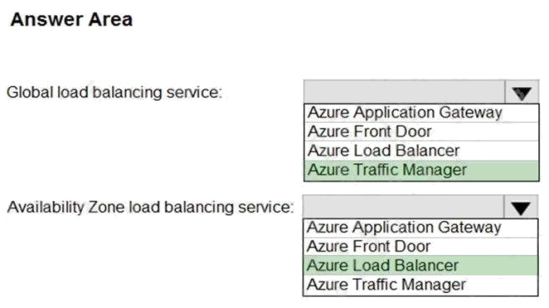Viewport: 549px width, 308px height.
Task: Click green highlight beside Azure Traffic Manager
Action: [502, 170]
